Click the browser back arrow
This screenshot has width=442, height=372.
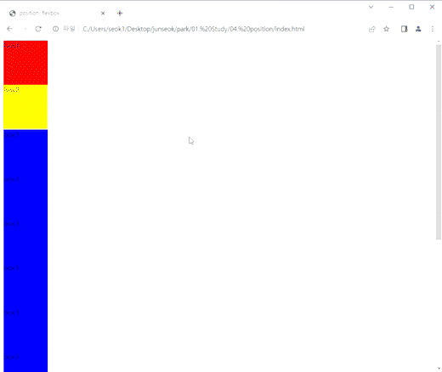click(x=9, y=29)
